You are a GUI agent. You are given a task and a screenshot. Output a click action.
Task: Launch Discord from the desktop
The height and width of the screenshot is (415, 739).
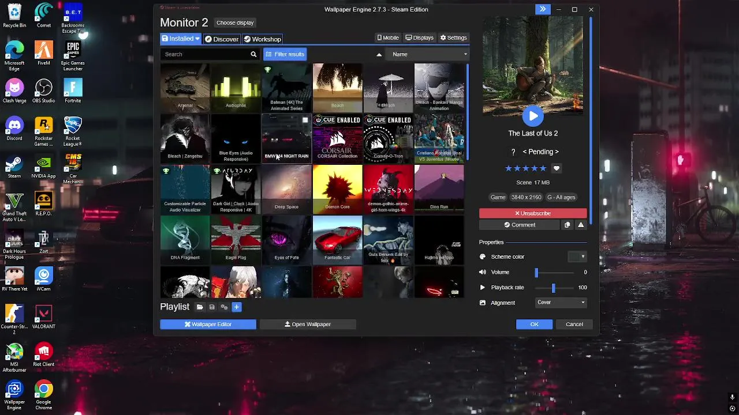[x=14, y=129]
